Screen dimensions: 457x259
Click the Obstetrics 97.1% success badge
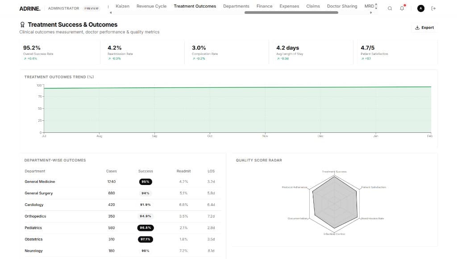click(145, 239)
